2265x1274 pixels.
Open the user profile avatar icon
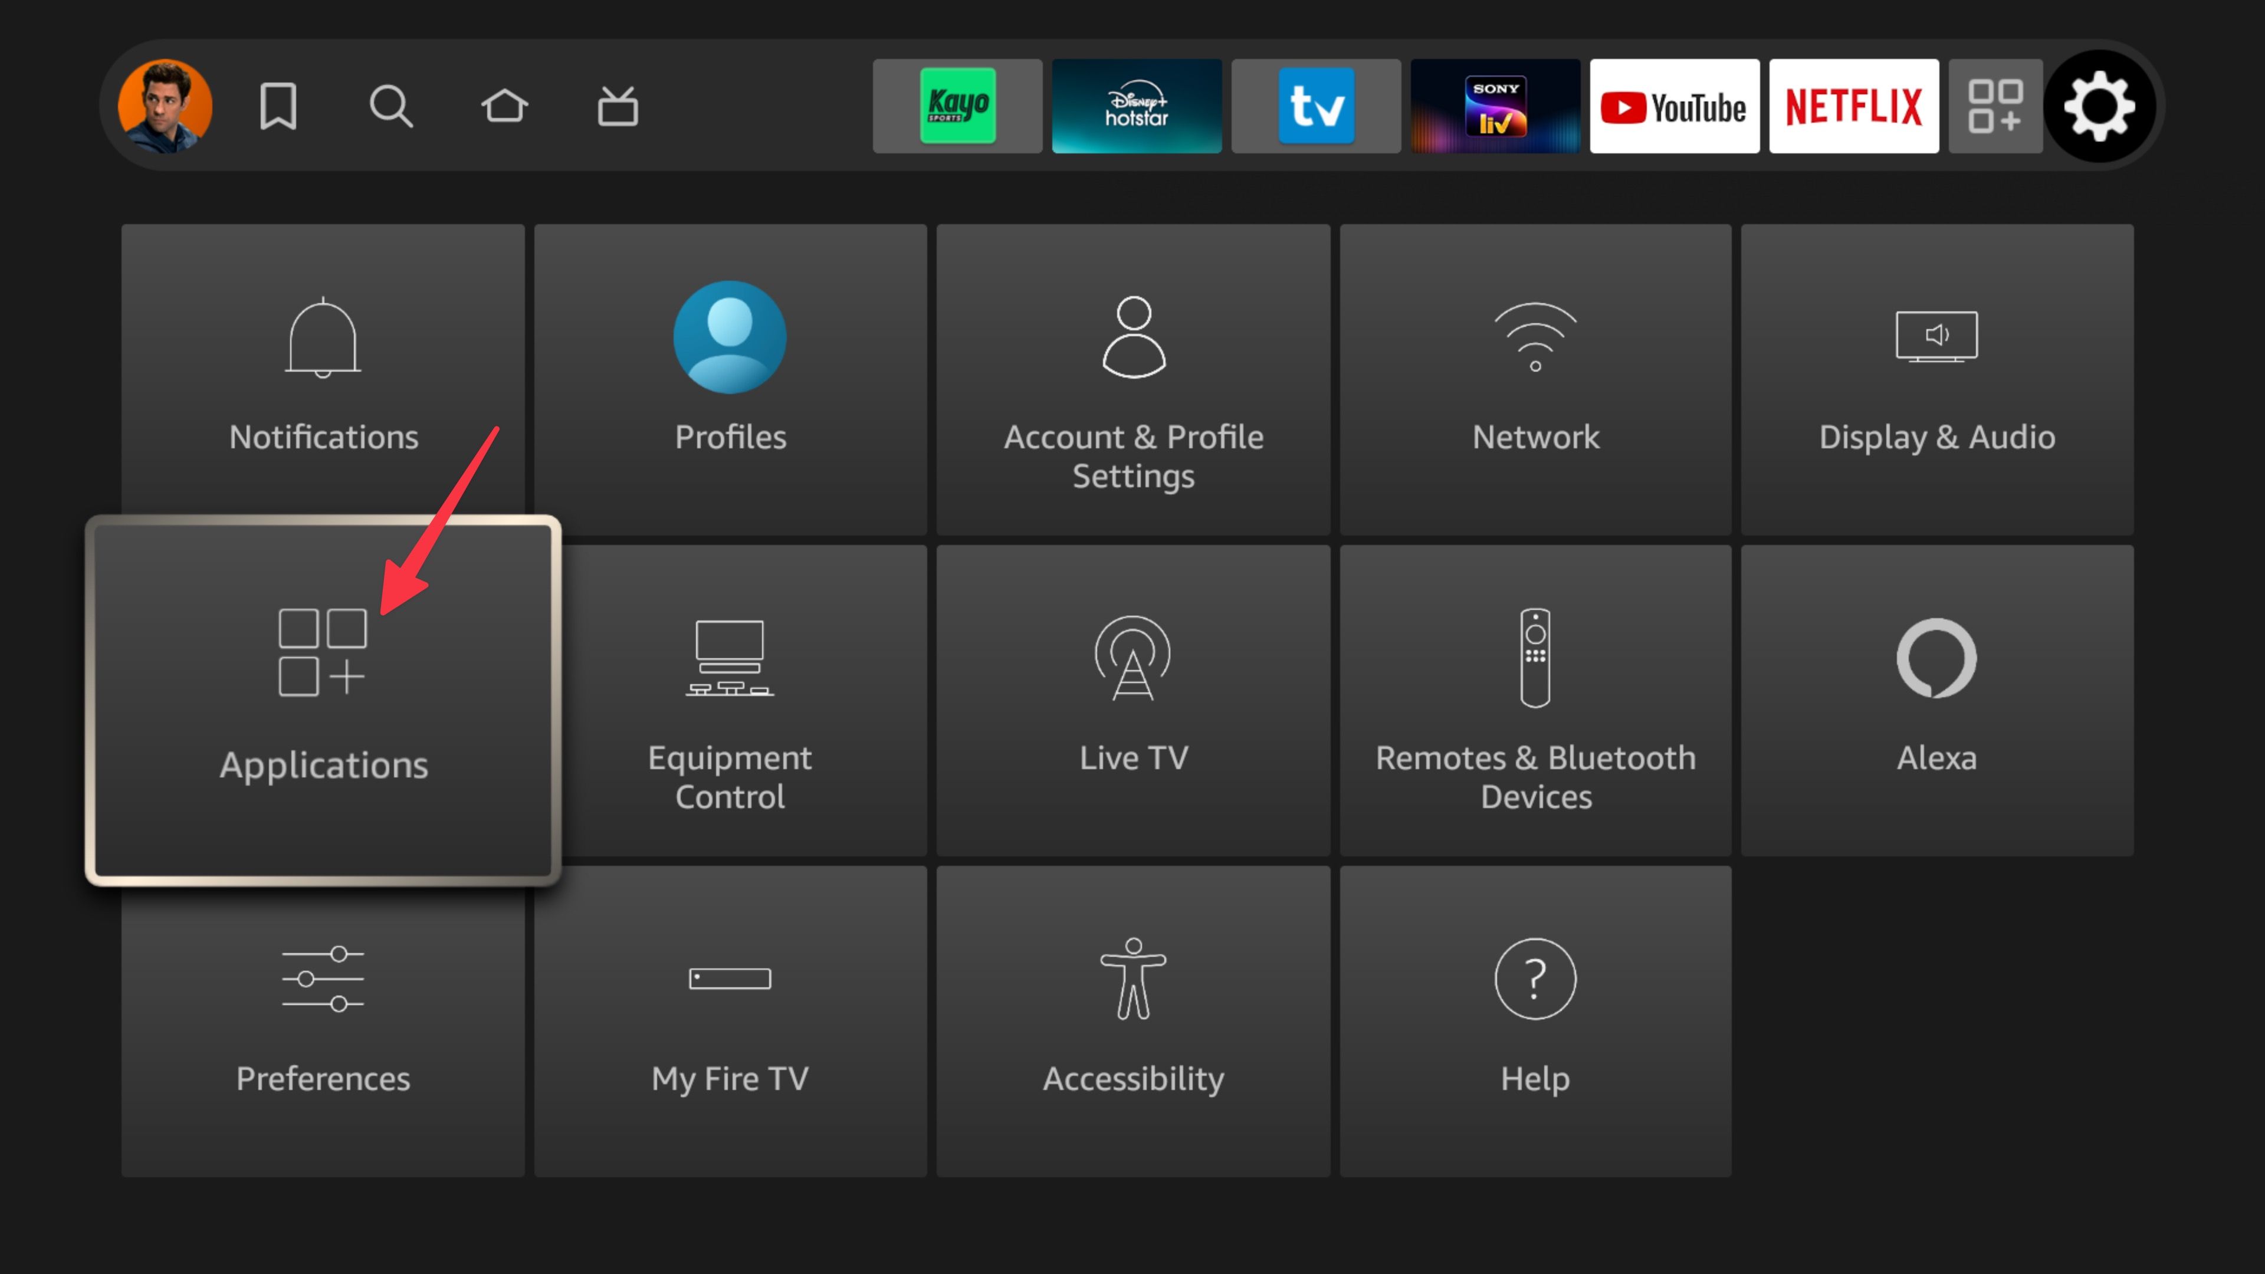tap(163, 106)
